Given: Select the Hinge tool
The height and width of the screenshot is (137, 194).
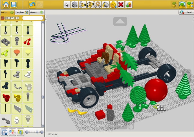Looking at the screenshot, I should [x=82, y=5].
